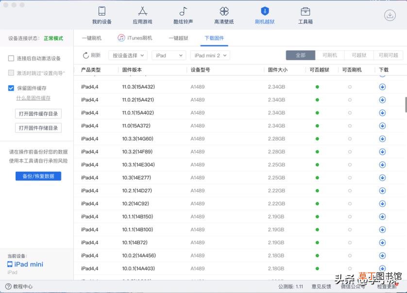
Task: Filter by 可刷可越 firmware
Action: tap(389, 55)
